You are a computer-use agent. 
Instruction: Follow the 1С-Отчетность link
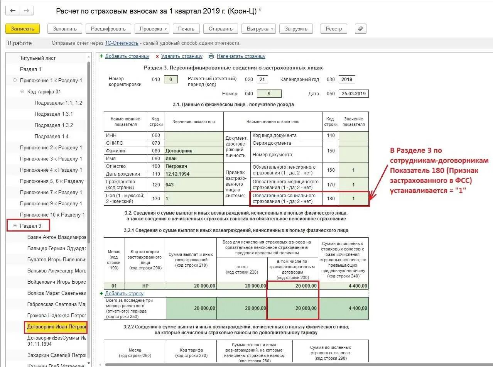122,43
